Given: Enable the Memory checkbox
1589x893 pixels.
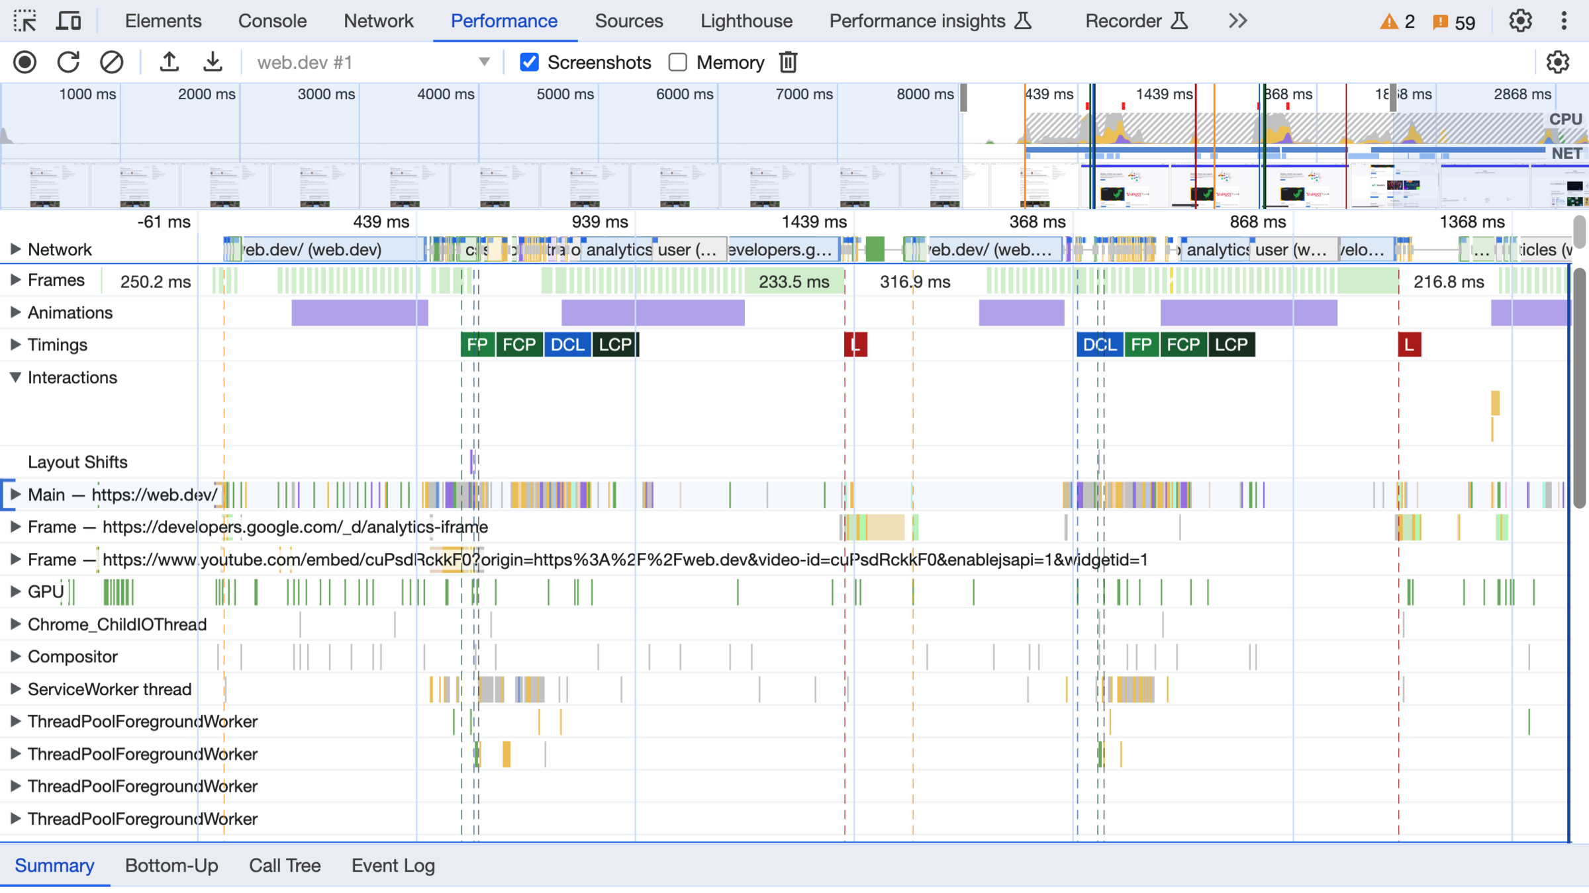Looking at the screenshot, I should coord(677,62).
